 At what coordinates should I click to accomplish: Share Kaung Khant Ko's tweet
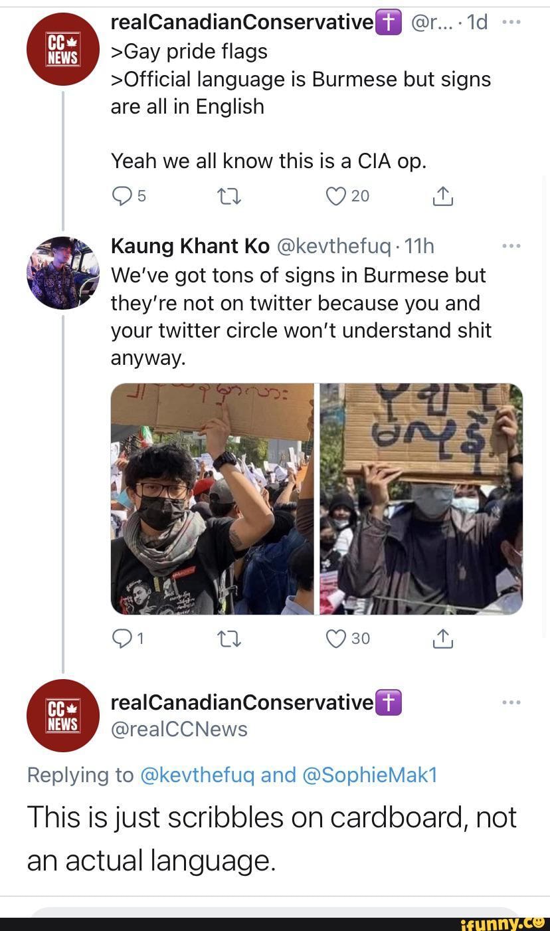[x=443, y=639]
